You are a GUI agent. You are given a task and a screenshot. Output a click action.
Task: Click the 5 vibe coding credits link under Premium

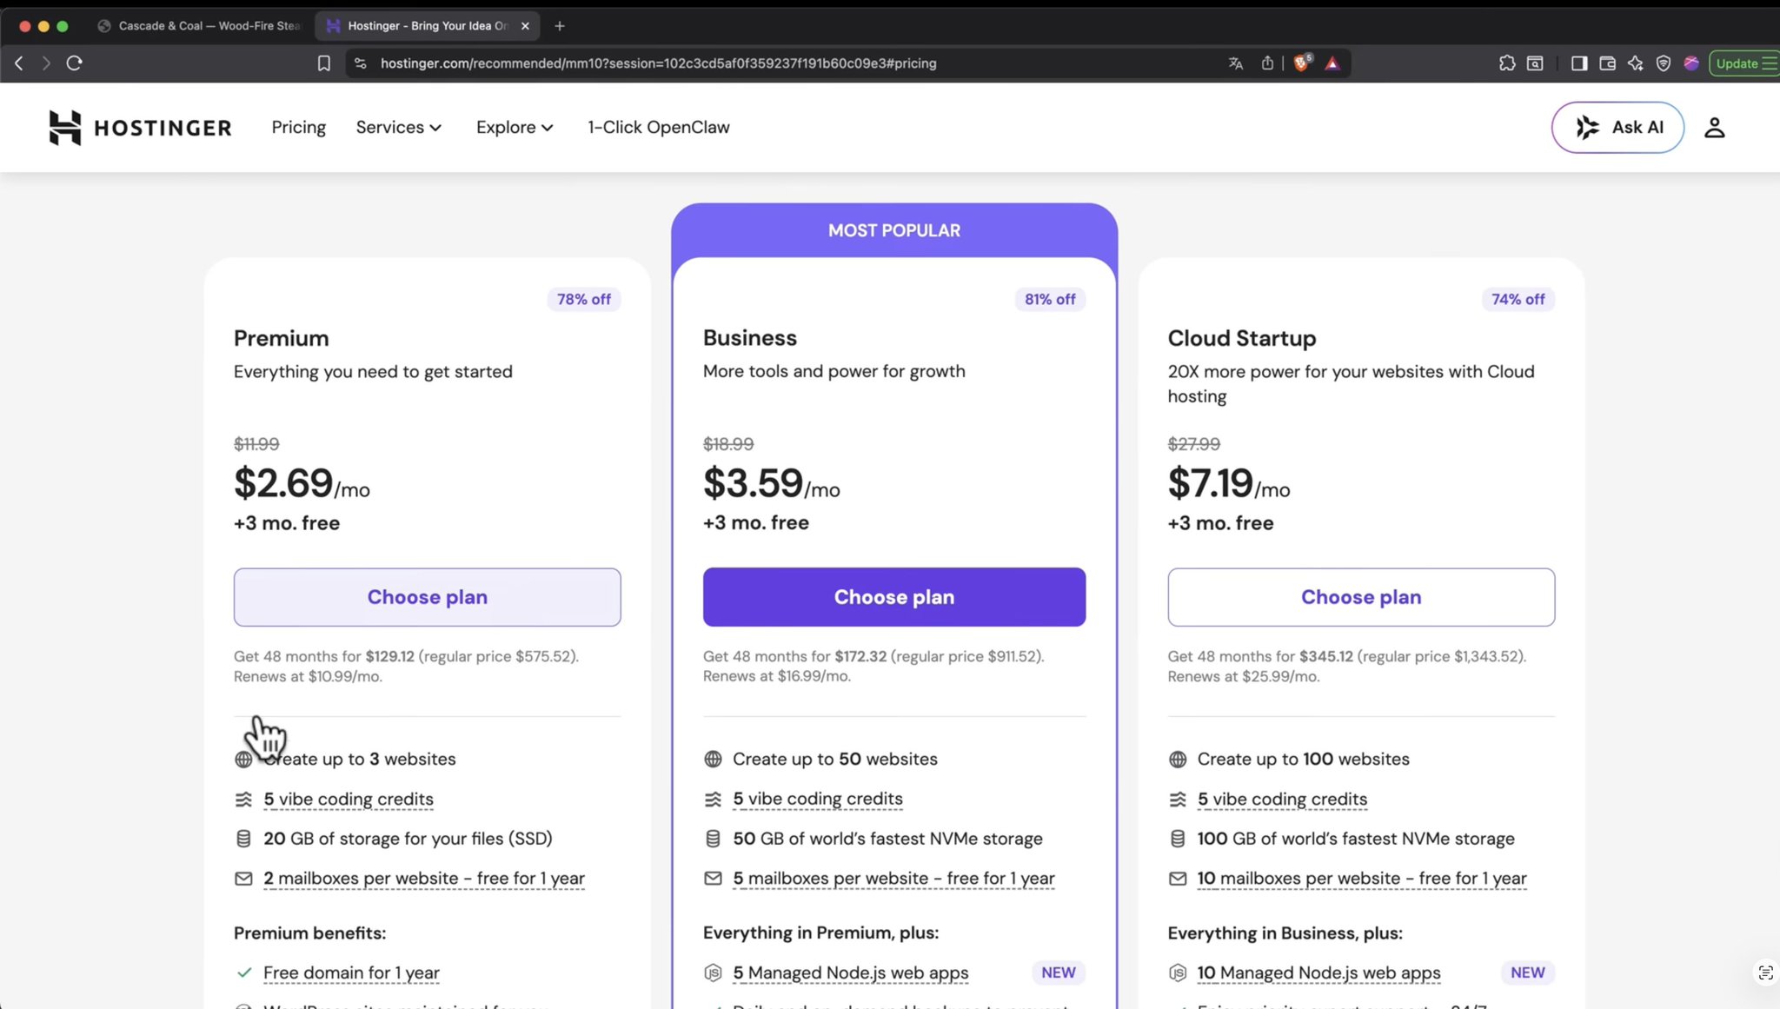(348, 799)
